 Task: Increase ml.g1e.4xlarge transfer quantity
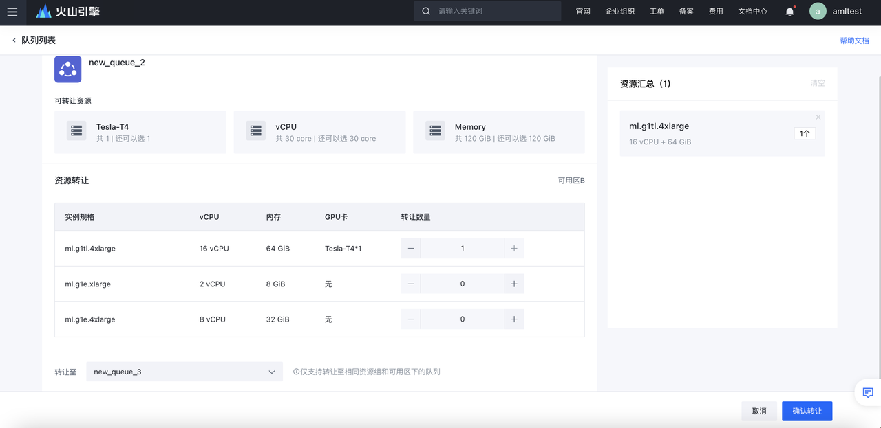click(x=514, y=319)
